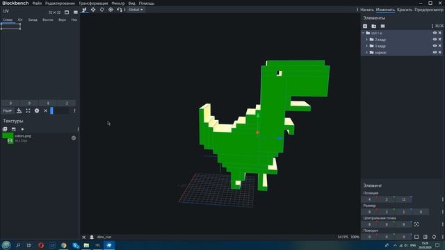Viewport: 445px width, 250px height.
Task: Expand the каркас group
Action: [x=366, y=53]
